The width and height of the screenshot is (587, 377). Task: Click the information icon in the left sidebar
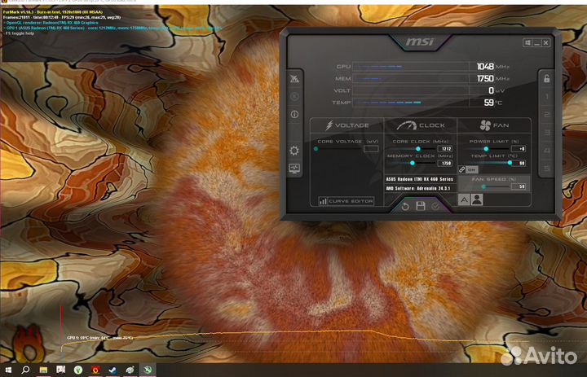(294, 115)
